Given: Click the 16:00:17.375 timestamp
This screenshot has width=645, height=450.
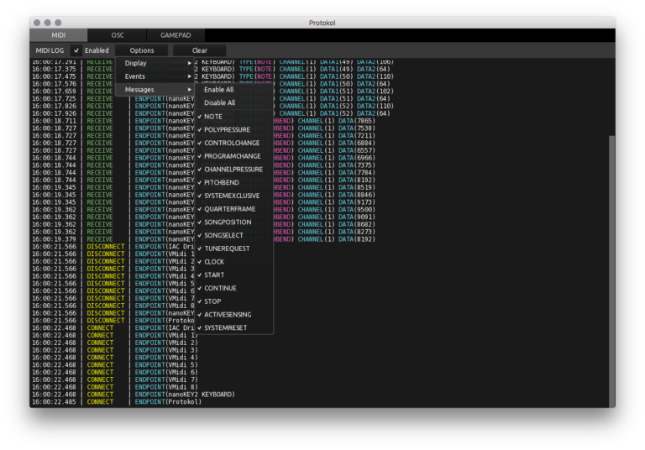Looking at the screenshot, I should (54, 69).
